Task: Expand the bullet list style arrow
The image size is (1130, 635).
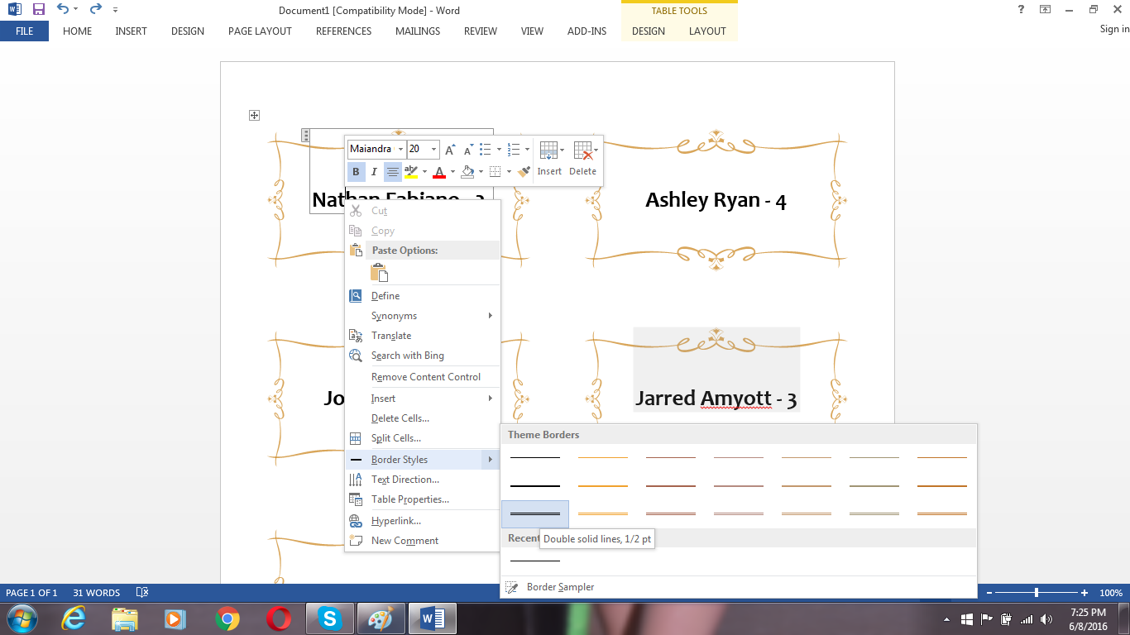Action: [x=499, y=150]
